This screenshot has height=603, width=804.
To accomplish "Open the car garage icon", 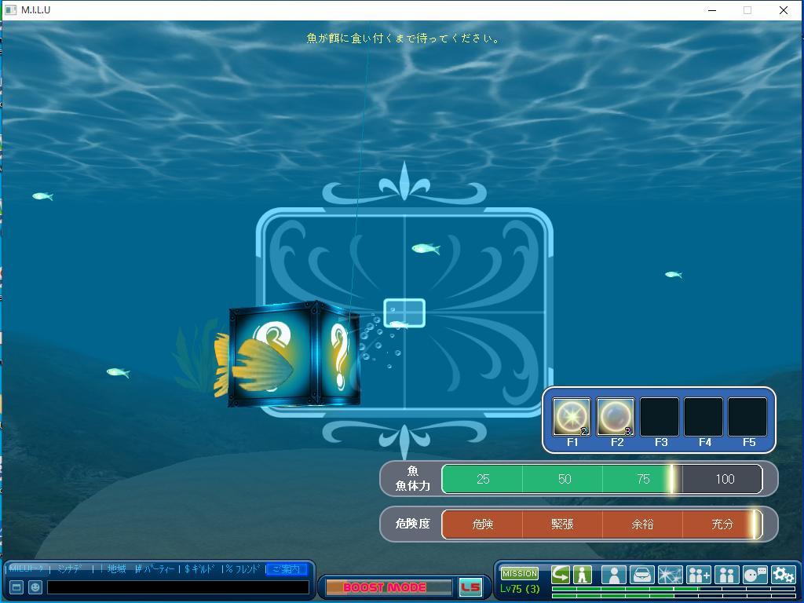I will point(641,575).
